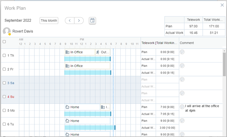This screenshot has height=137, width=227.
Task: Click the This Month button
Action: [x=49, y=20]
